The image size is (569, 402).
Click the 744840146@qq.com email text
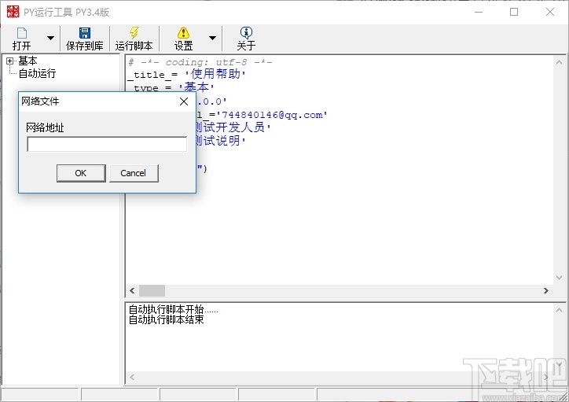pyautogui.click(x=272, y=115)
